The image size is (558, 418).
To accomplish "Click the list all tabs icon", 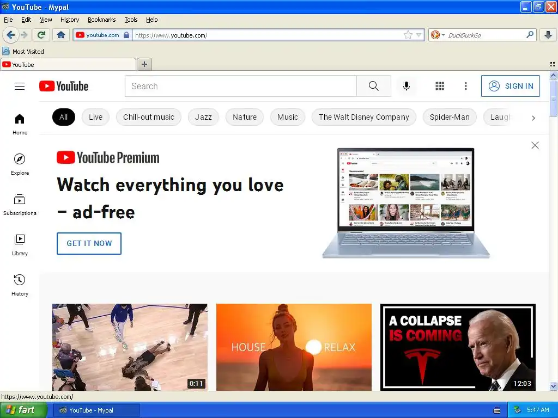I will 553,64.
